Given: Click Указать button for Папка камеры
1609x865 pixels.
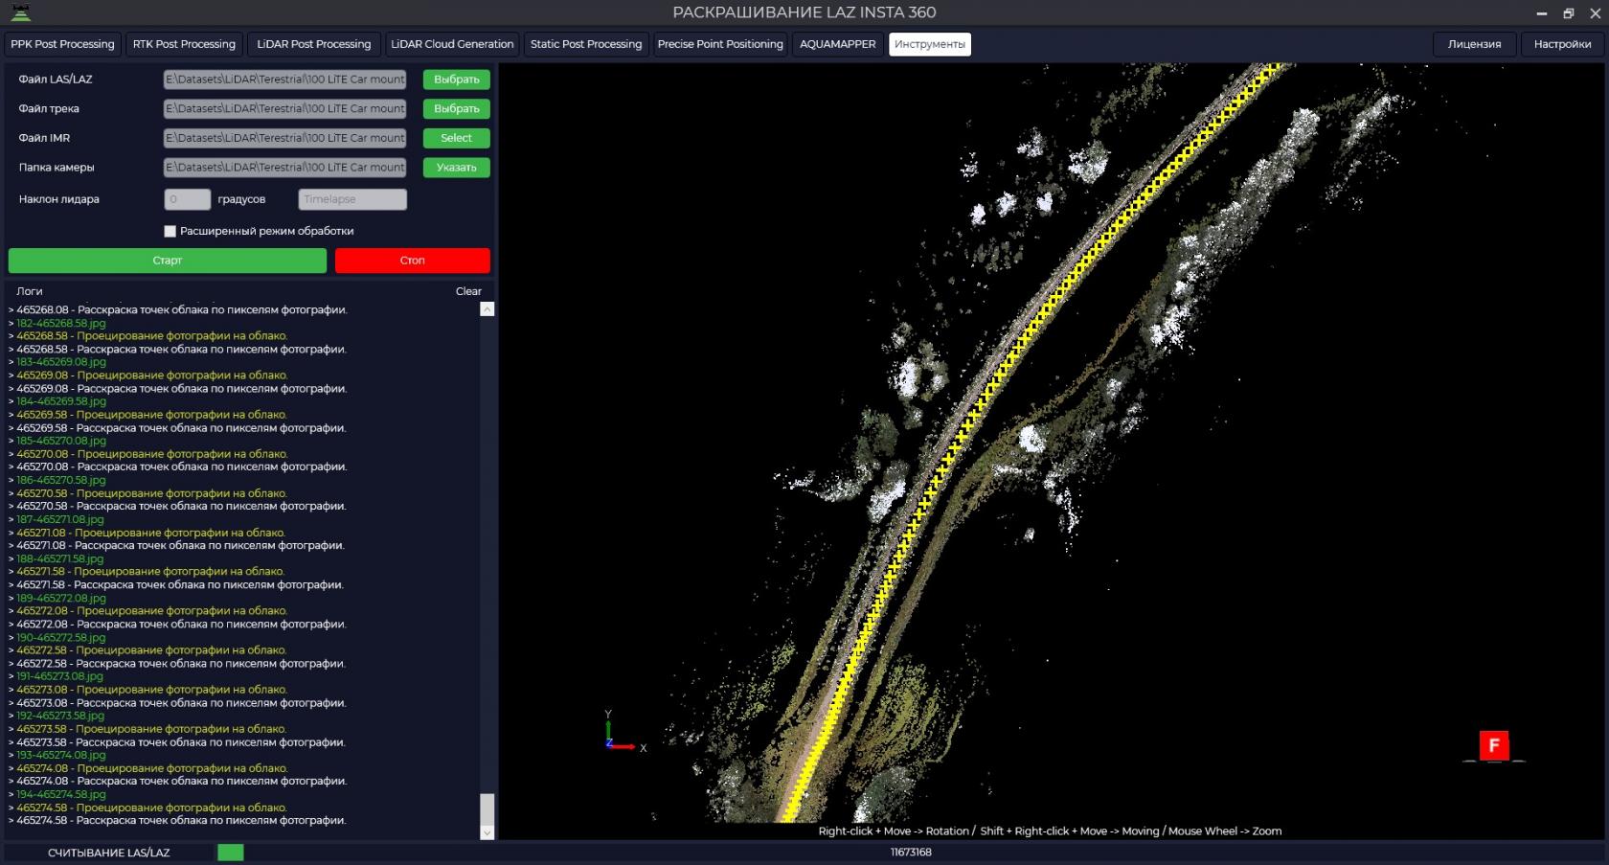Looking at the screenshot, I should tap(456, 168).
